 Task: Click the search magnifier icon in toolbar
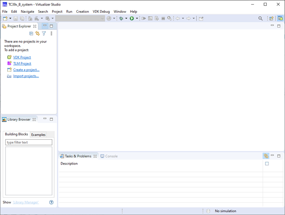coord(260,19)
